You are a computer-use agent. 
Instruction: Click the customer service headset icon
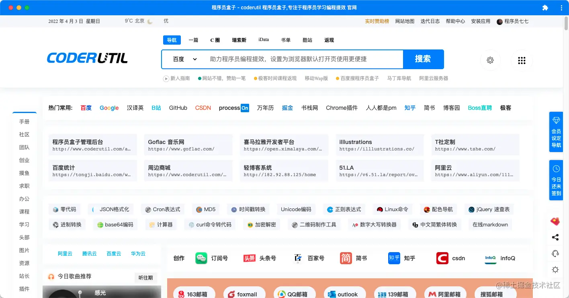[x=555, y=253]
